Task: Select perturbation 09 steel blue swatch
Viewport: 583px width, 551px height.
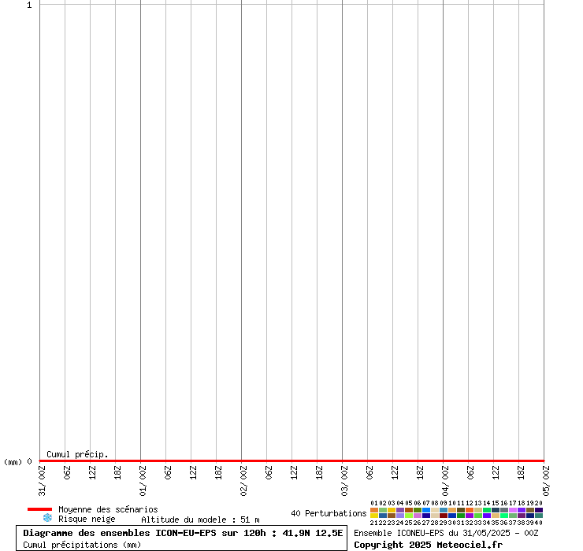Action: (444, 510)
